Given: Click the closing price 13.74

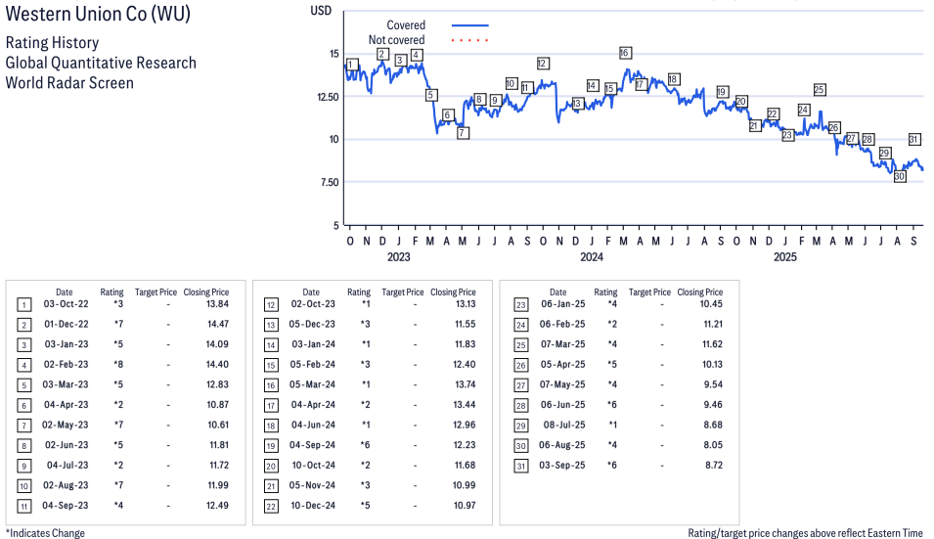Looking at the screenshot, I should click(466, 384).
